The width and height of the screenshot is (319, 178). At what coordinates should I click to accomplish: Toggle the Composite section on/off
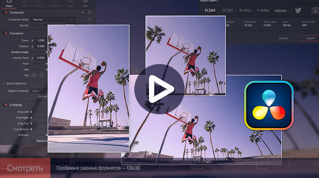click(x=6, y=13)
